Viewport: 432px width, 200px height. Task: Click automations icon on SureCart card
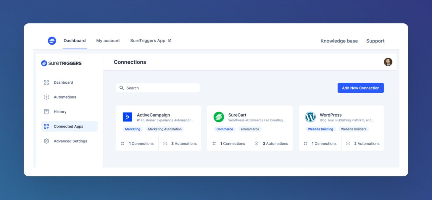(x=256, y=144)
